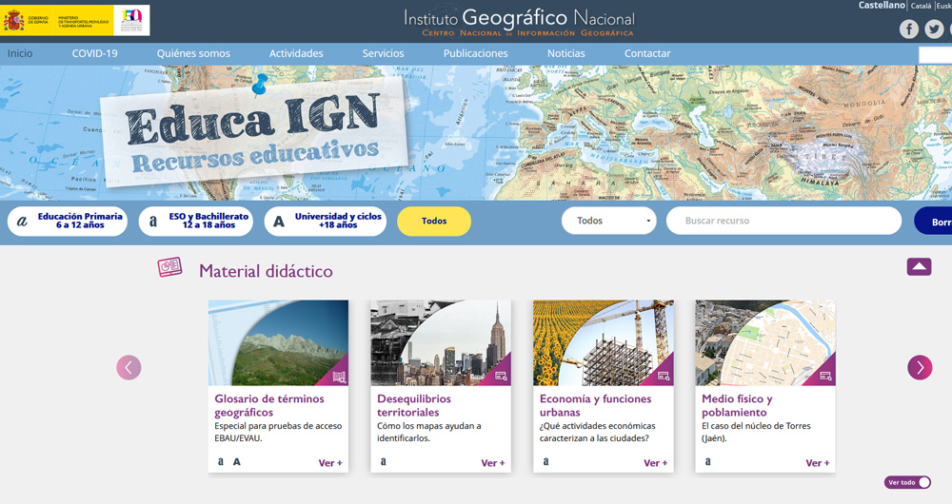The image size is (952, 504).
Task: Click the resource type badge on Glosario image
Action: [x=339, y=377]
